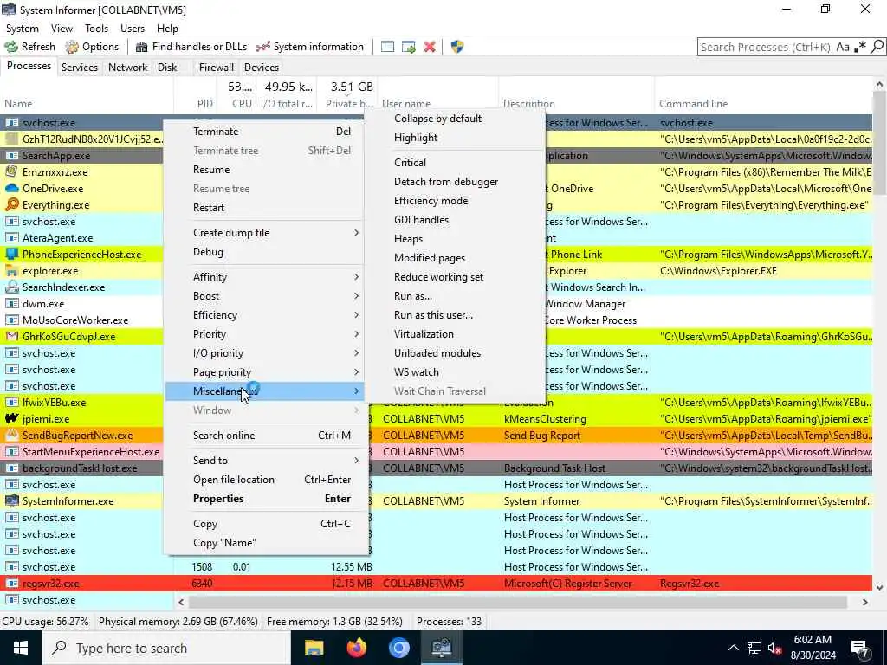Switch to the Services tab

[79, 68]
